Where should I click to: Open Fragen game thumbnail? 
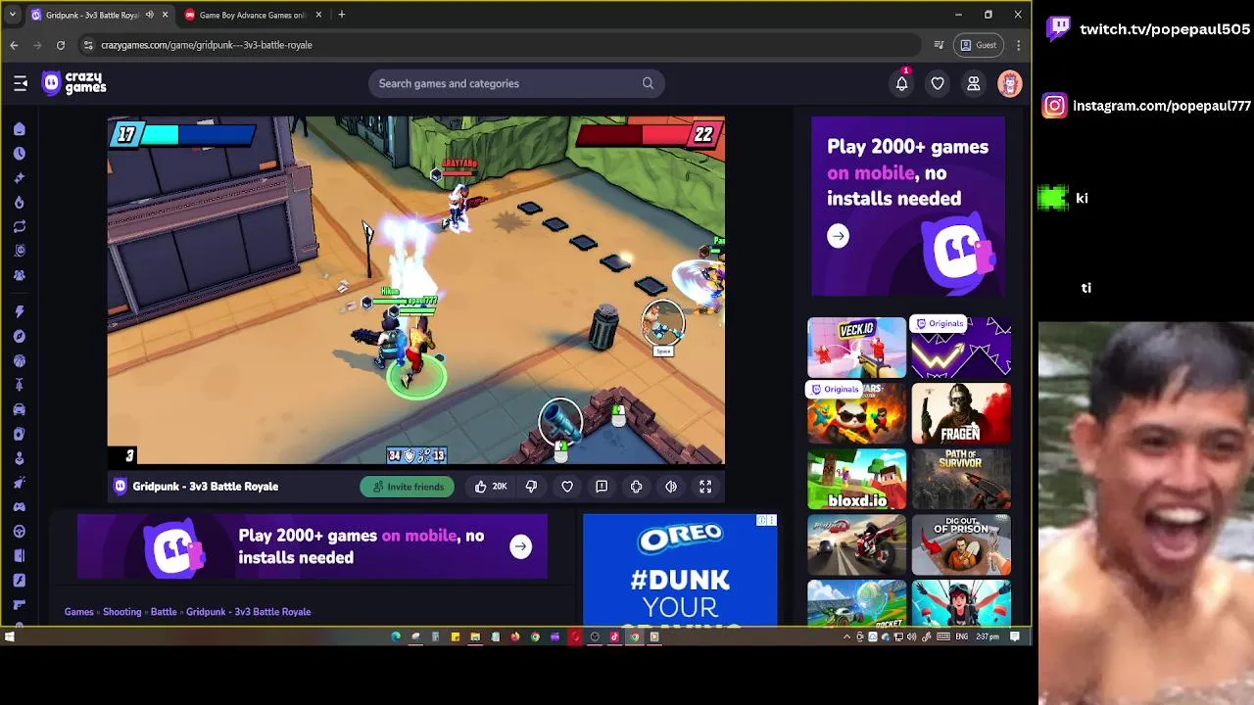tap(961, 413)
